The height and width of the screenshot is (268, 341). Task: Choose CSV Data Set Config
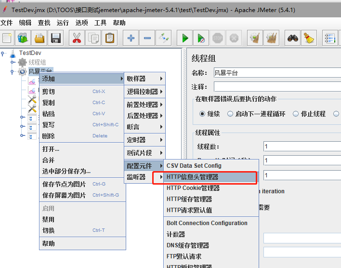point(211,166)
